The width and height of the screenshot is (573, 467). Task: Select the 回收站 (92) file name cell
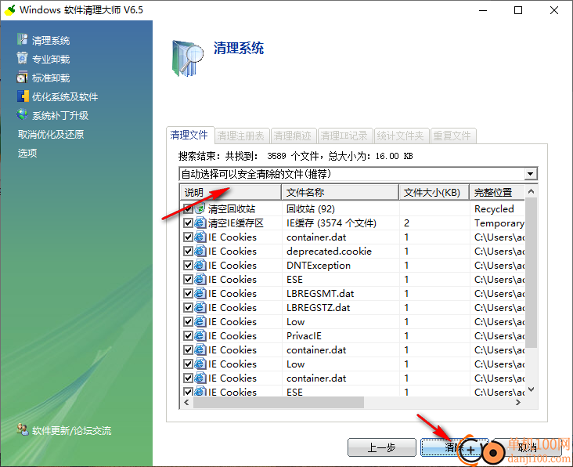[311, 208]
